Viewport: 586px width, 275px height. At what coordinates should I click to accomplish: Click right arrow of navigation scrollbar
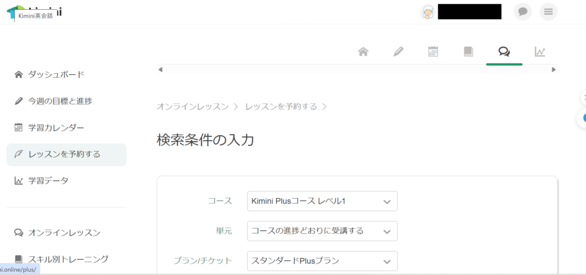pyautogui.click(x=554, y=70)
